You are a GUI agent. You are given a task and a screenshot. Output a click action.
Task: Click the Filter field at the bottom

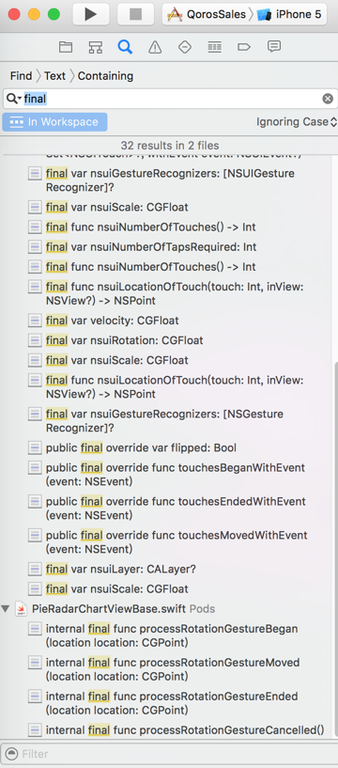169,753
